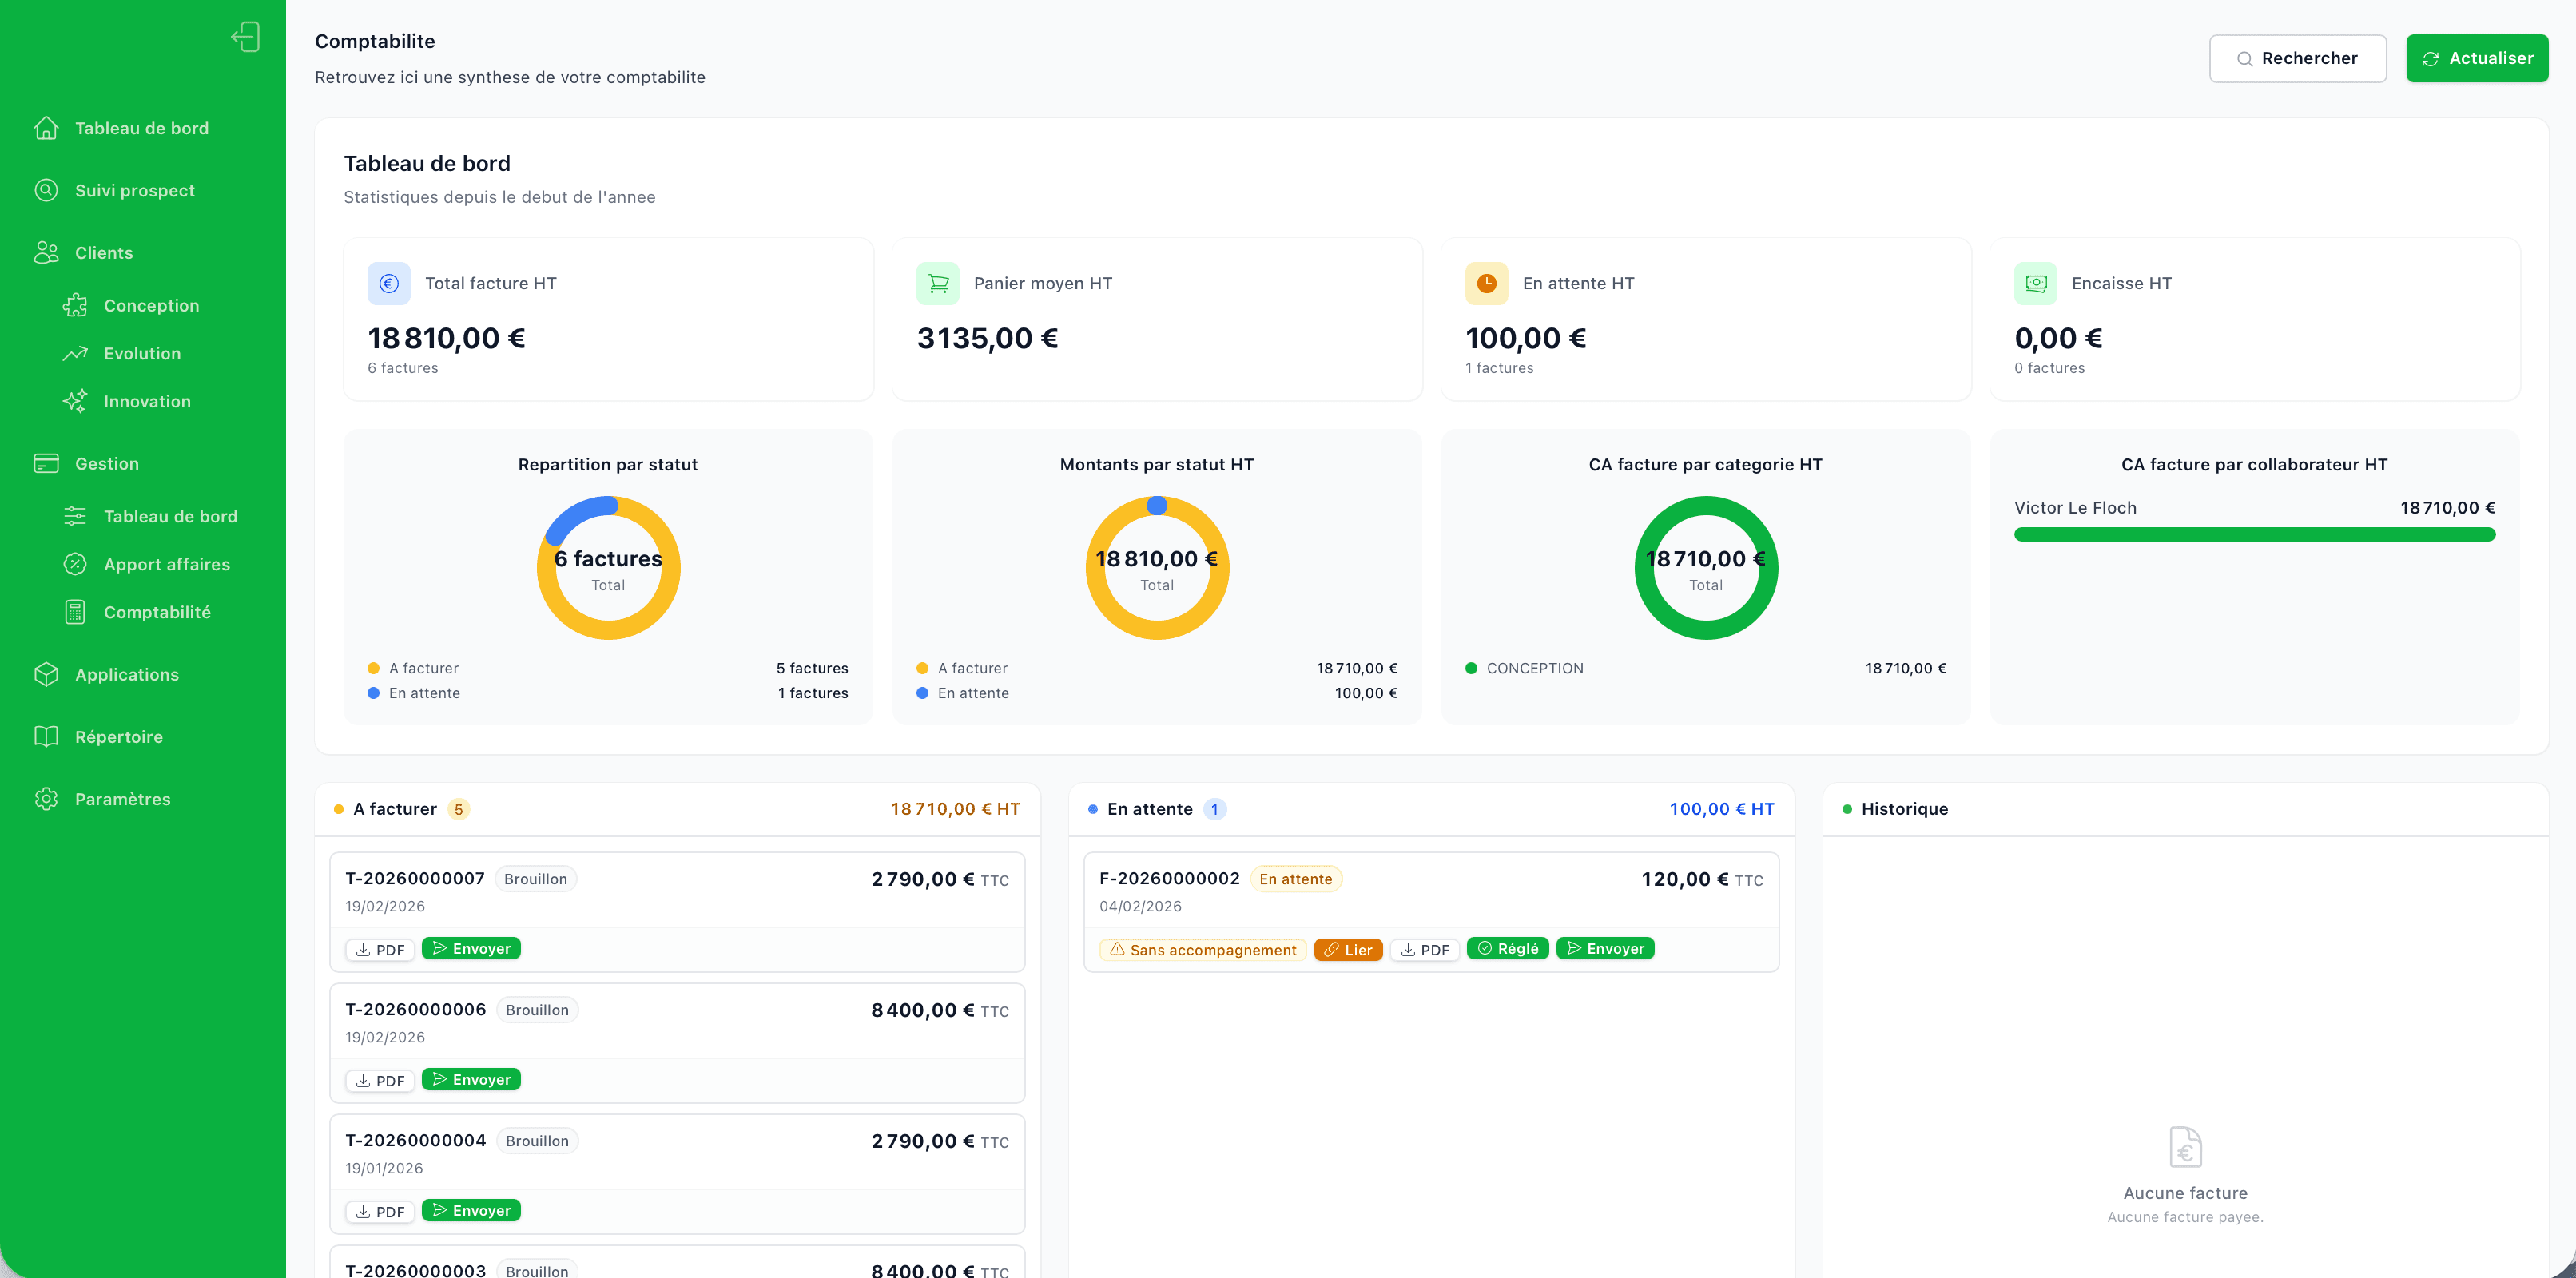Click the Panier moyen shopping cart icon
This screenshot has height=1278, width=2576.
937,284
